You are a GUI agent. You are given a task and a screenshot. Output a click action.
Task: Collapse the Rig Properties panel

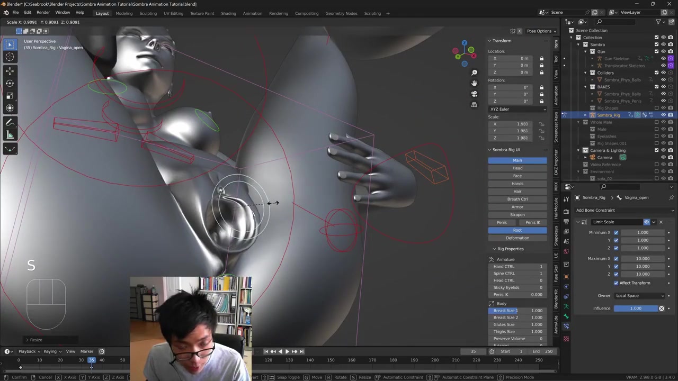point(494,249)
